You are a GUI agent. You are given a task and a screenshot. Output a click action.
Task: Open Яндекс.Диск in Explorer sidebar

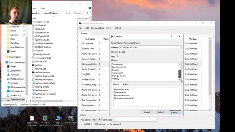tap(15, 57)
